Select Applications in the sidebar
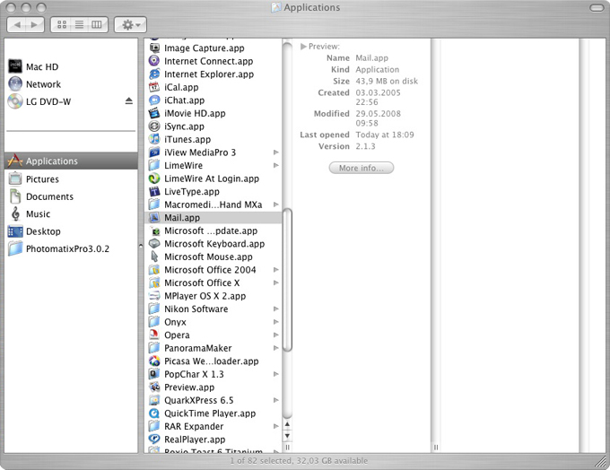This screenshot has height=470, width=610. (71, 161)
